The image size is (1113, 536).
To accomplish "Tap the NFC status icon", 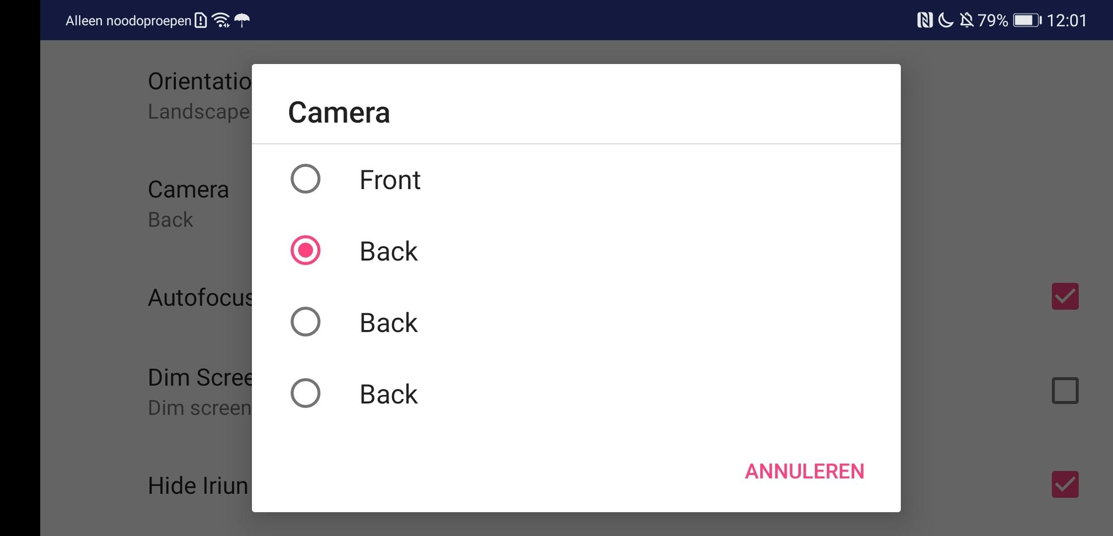I will click(x=924, y=20).
